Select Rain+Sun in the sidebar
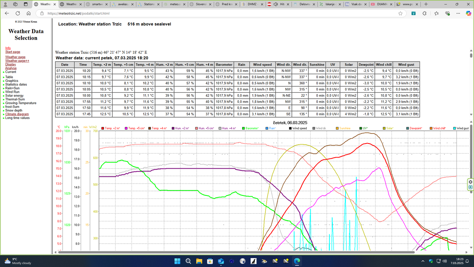The image size is (474, 267). 12,88
